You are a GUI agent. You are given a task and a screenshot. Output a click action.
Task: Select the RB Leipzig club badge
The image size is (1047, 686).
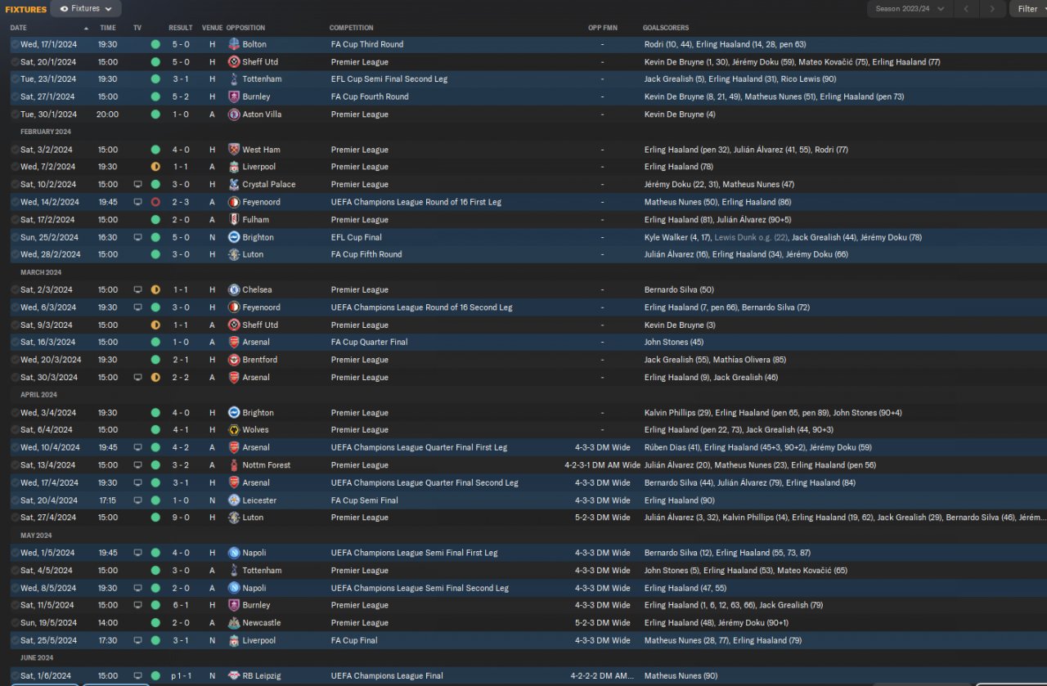click(x=234, y=676)
